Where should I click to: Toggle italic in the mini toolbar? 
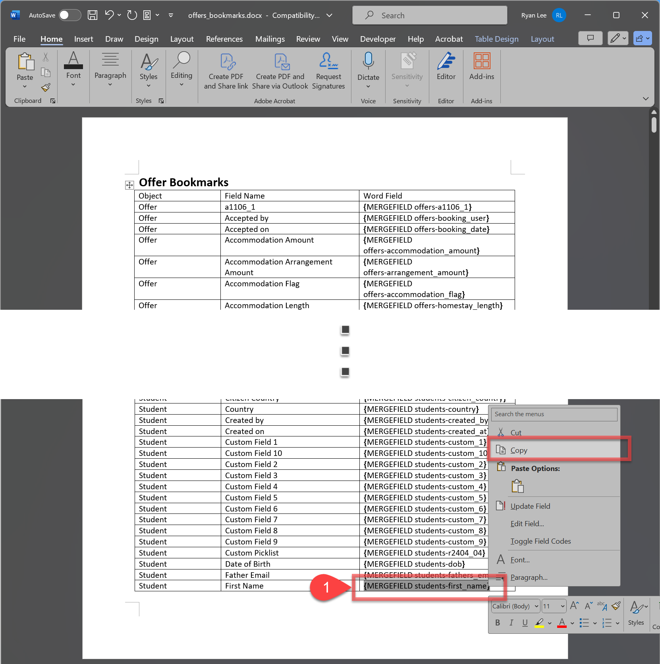[511, 623]
